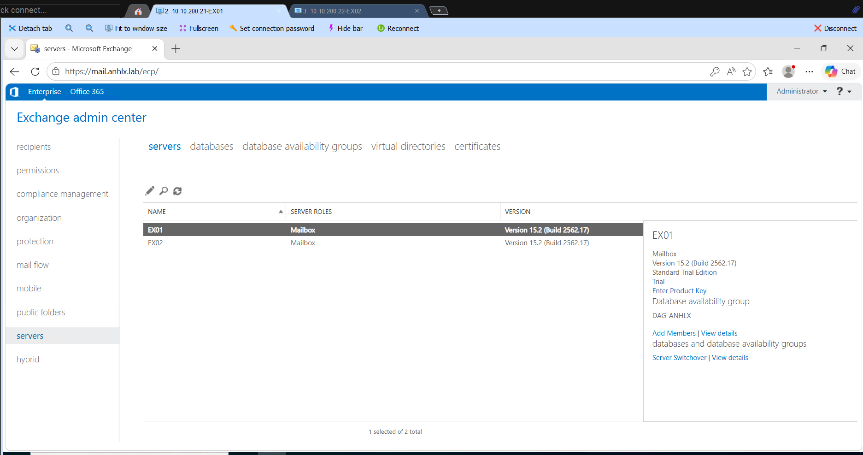
Task: Open Copilot Chat button
Action: point(840,71)
